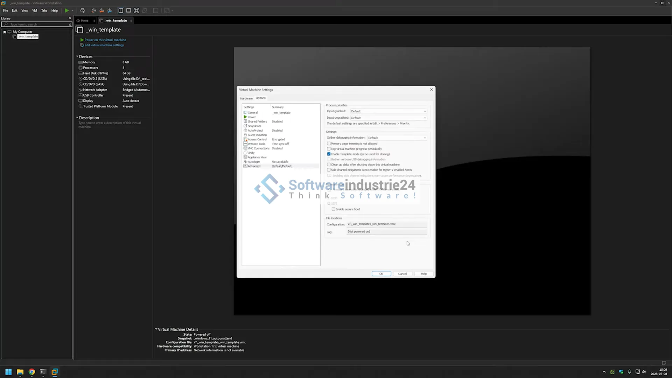Image resolution: width=672 pixels, height=378 pixels.
Task: Click Power on this virtual machine link
Action: 105,40
